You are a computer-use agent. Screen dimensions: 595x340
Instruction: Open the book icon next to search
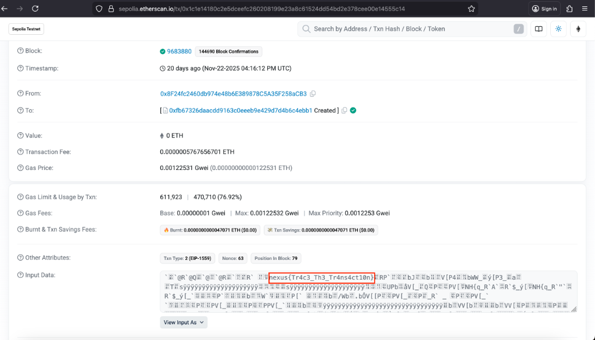click(x=539, y=29)
